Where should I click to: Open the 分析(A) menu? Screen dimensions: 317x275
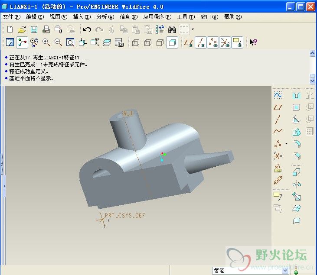click(105, 17)
